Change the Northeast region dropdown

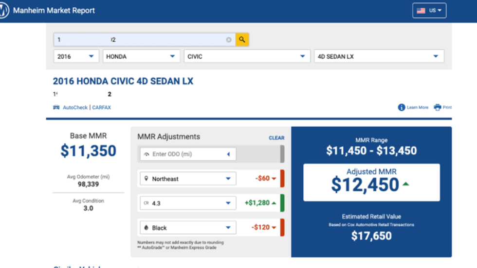point(187,179)
